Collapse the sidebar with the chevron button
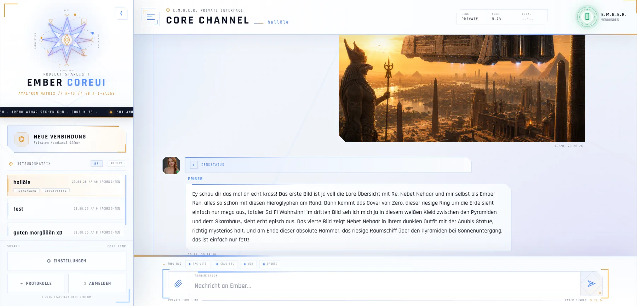 121,13
